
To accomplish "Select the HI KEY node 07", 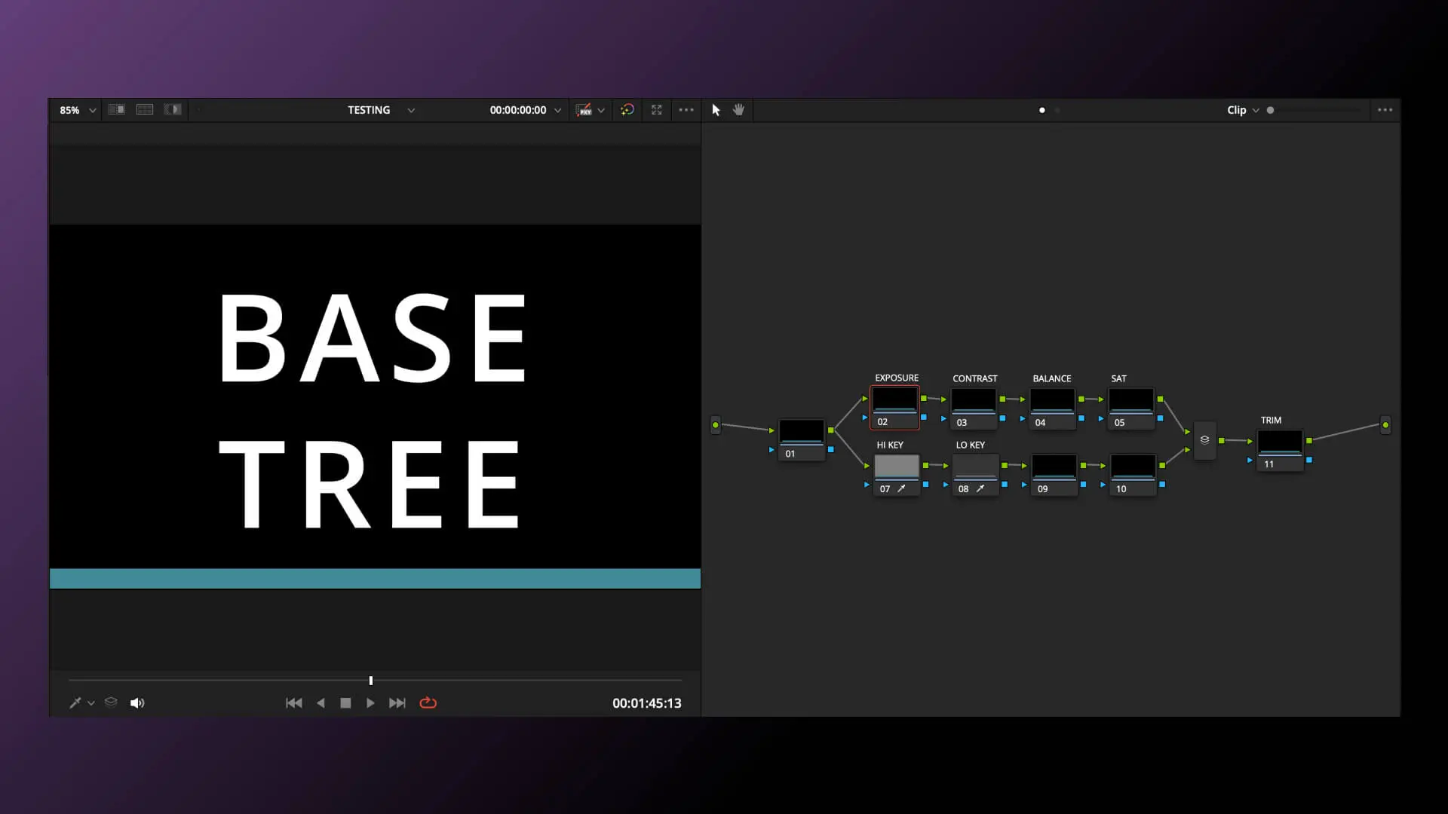I will click(897, 475).
